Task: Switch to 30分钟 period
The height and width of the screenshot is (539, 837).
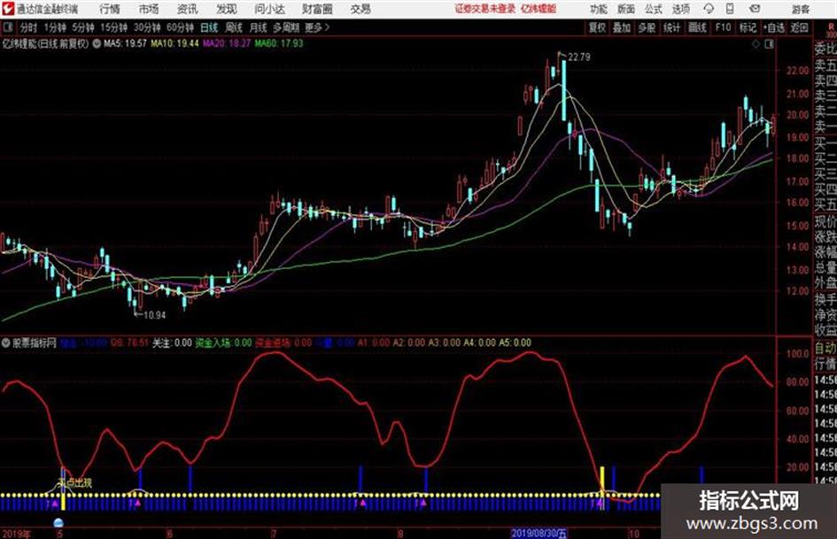Action: click(147, 27)
